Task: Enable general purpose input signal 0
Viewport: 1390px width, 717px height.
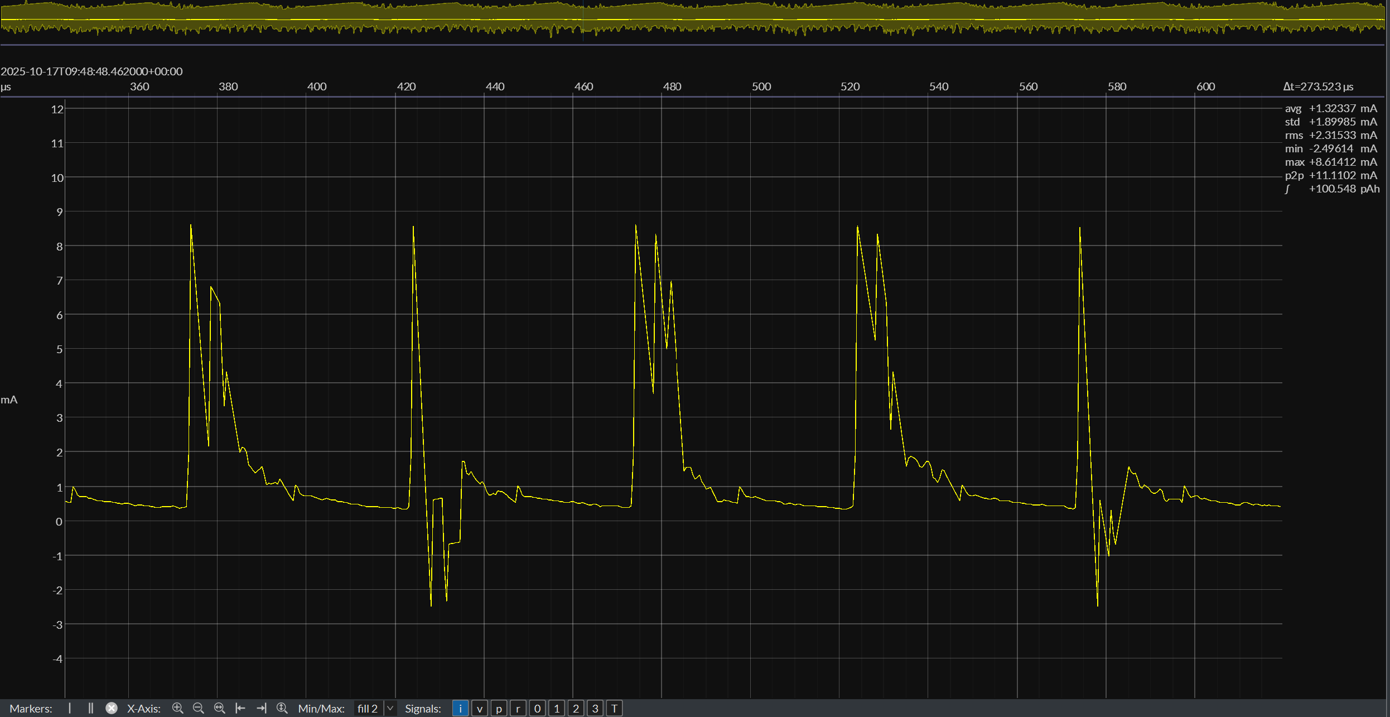Action: [537, 708]
